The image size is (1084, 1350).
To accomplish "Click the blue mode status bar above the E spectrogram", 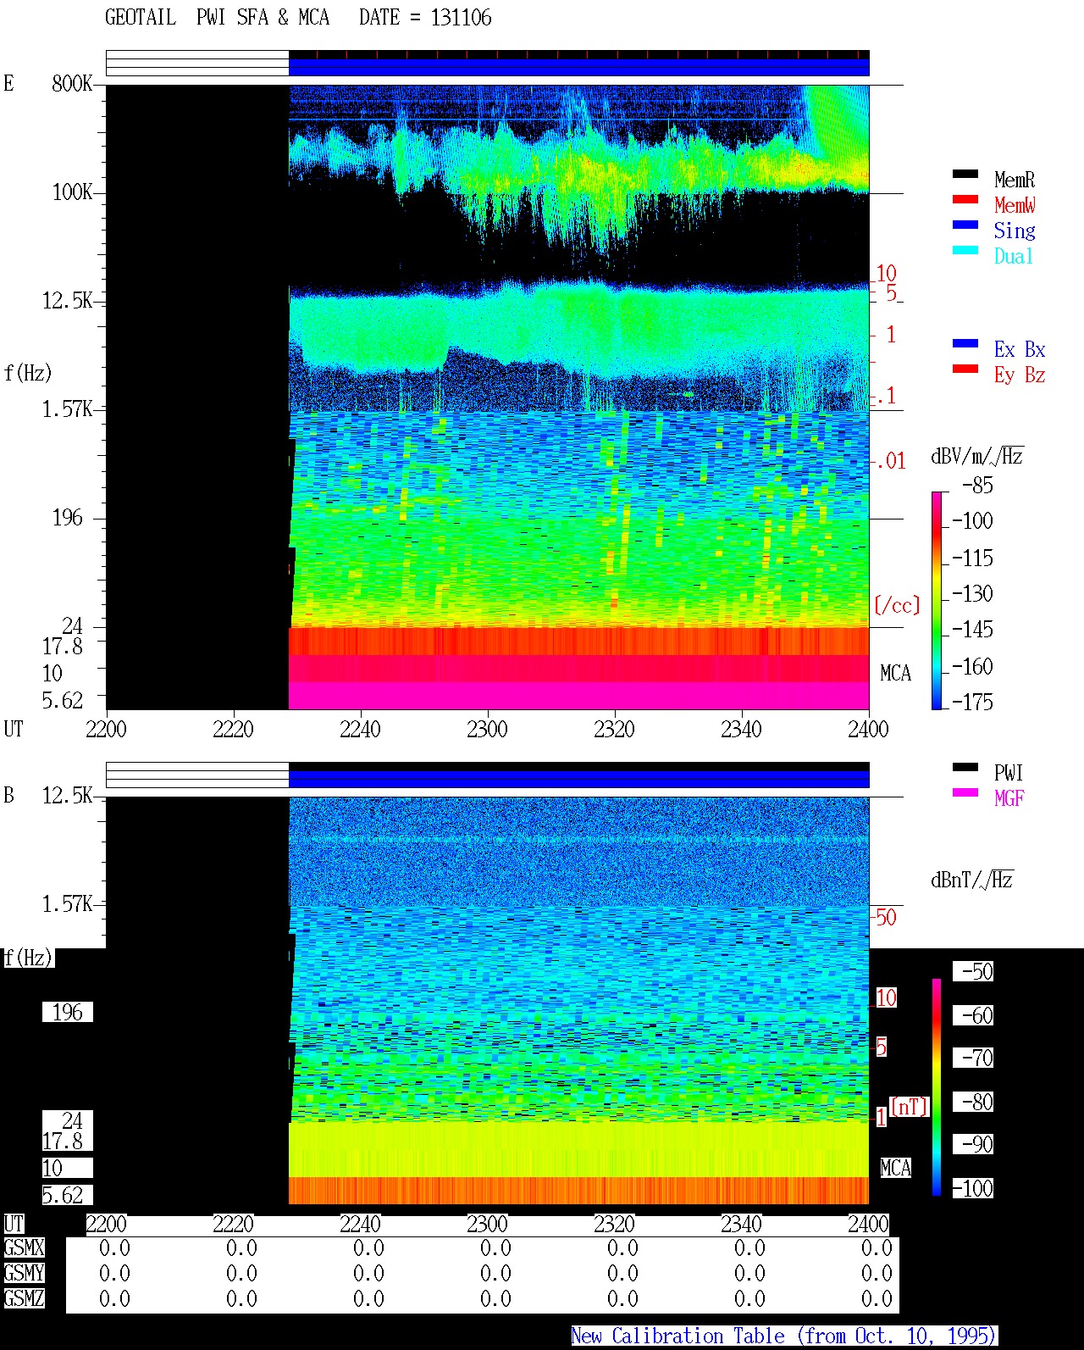I will 578,67.
